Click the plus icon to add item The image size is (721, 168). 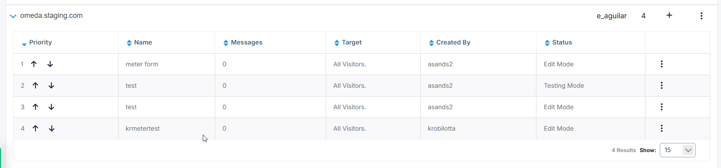click(669, 15)
